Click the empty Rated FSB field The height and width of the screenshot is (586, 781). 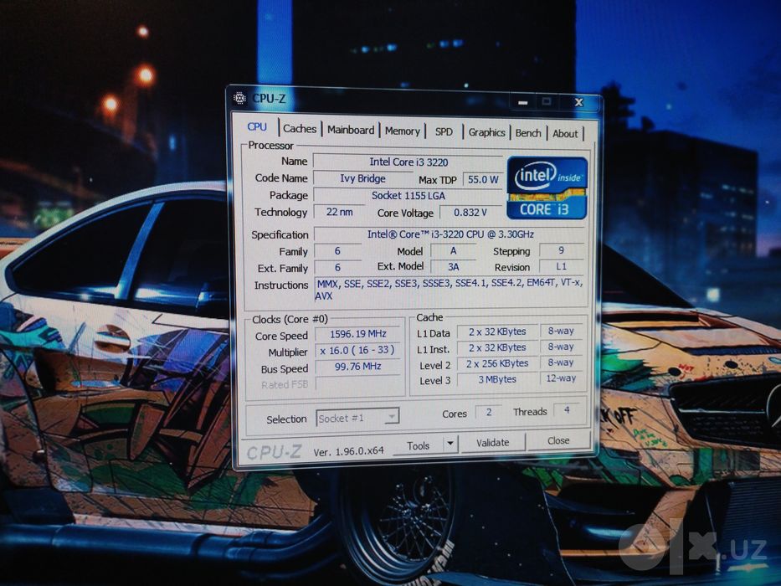(x=357, y=383)
